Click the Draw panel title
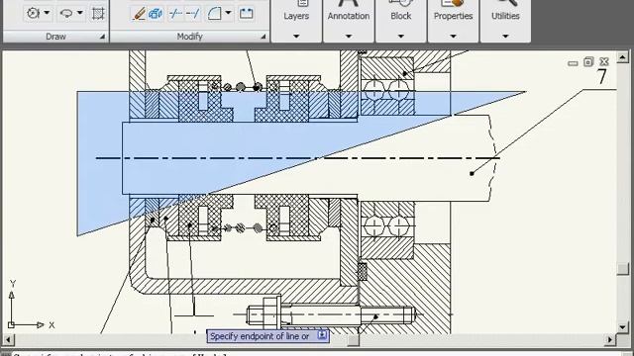The width and height of the screenshot is (634, 356). (55, 37)
